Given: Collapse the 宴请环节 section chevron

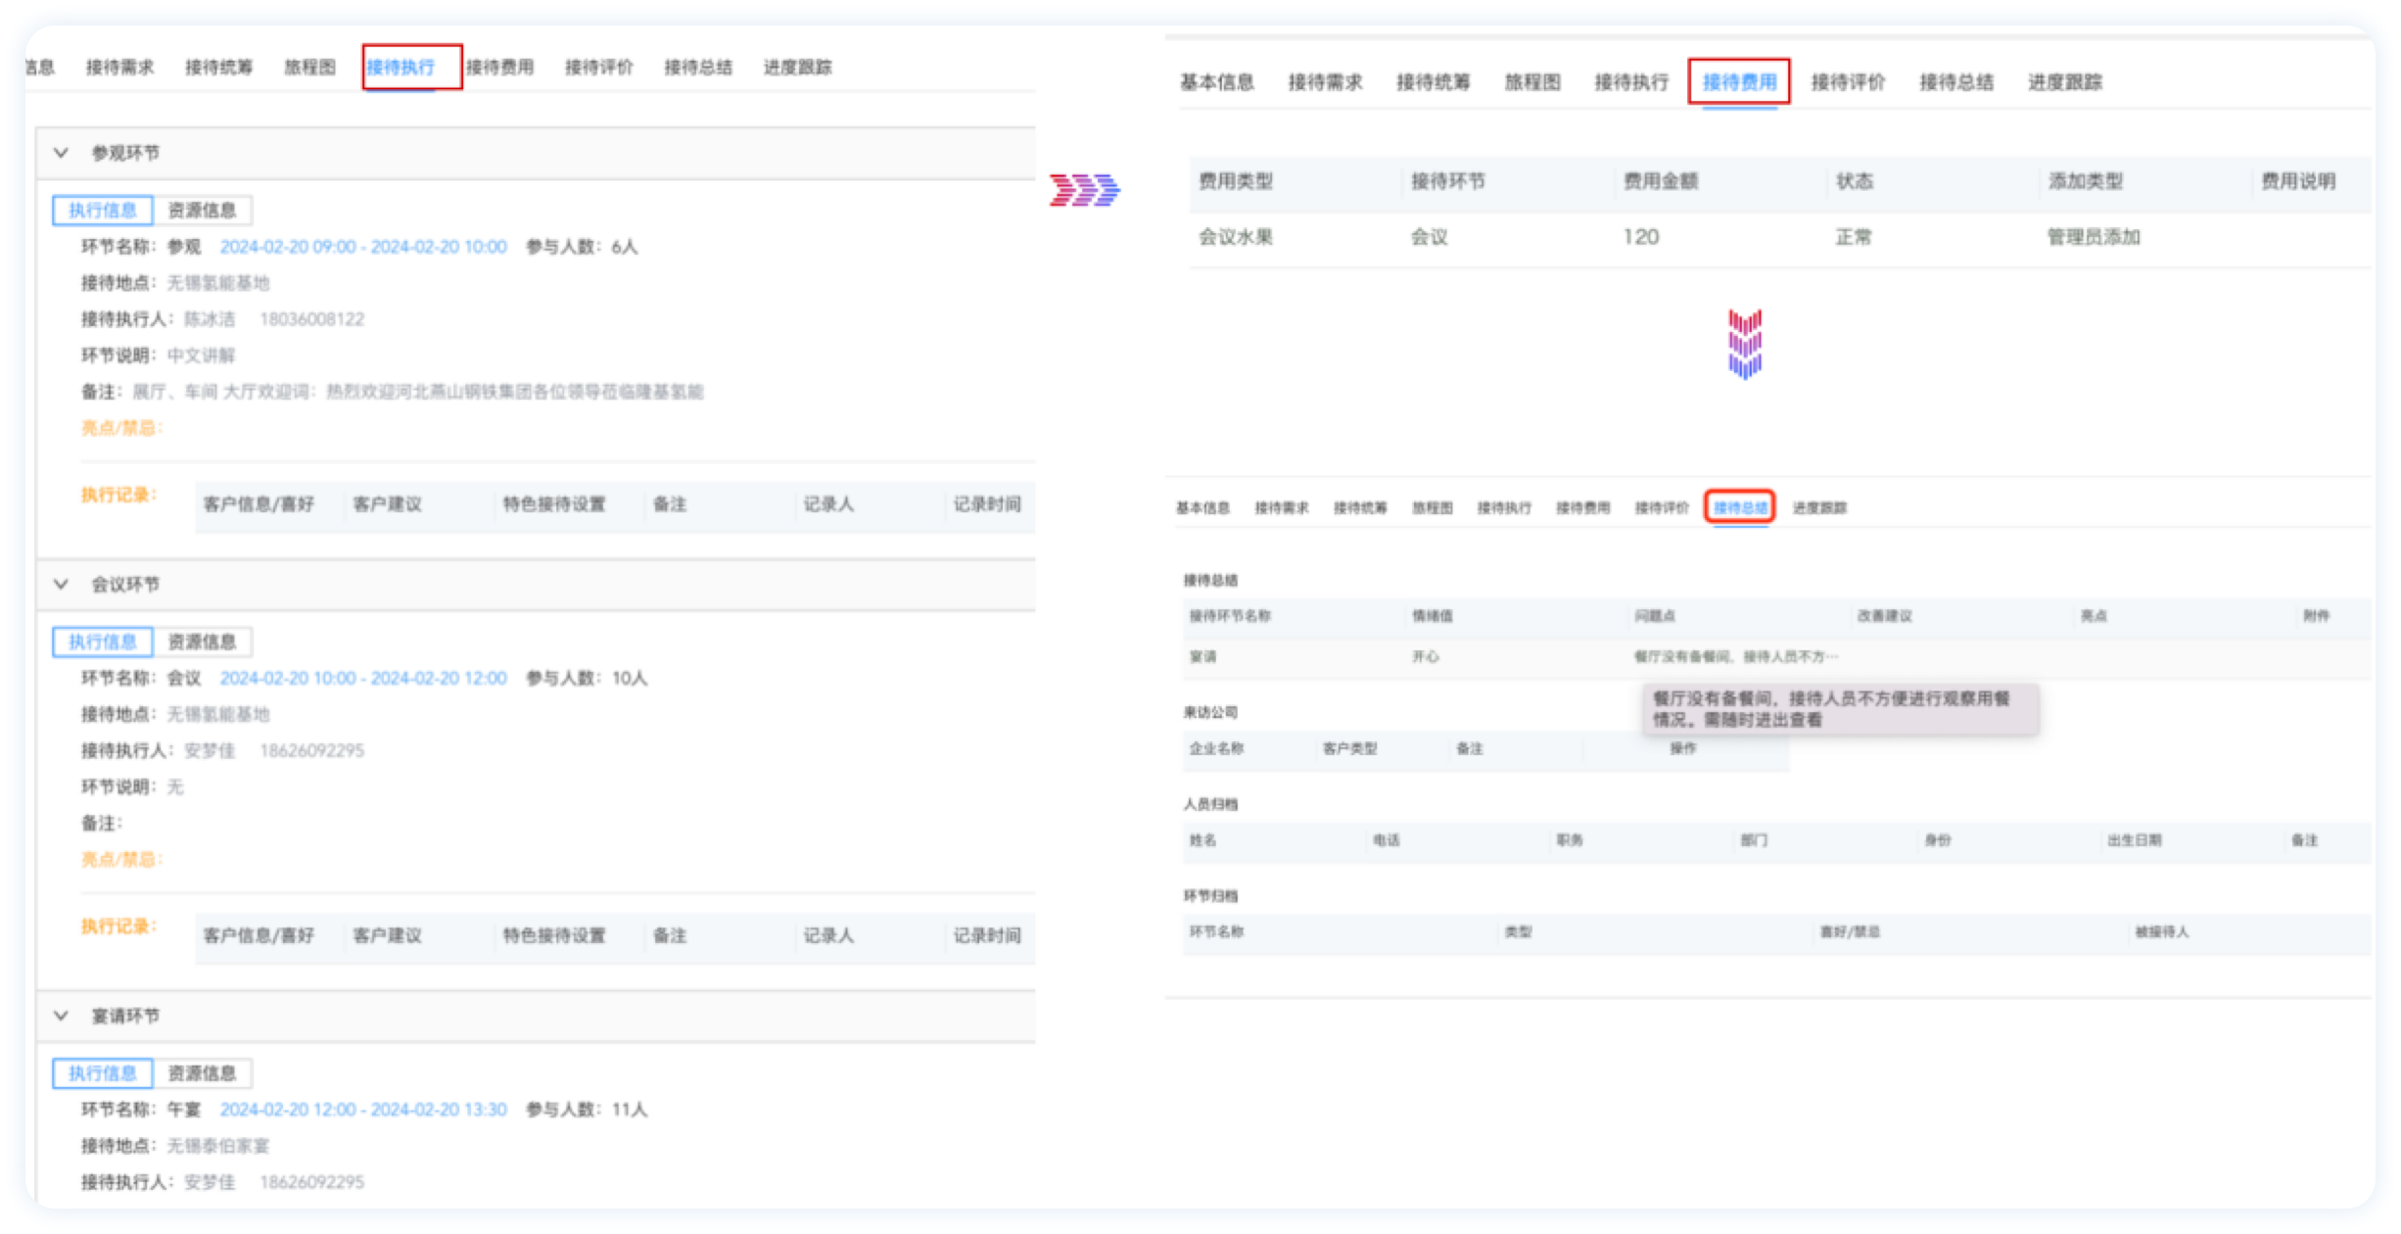Looking at the screenshot, I should click(x=61, y=1016).
